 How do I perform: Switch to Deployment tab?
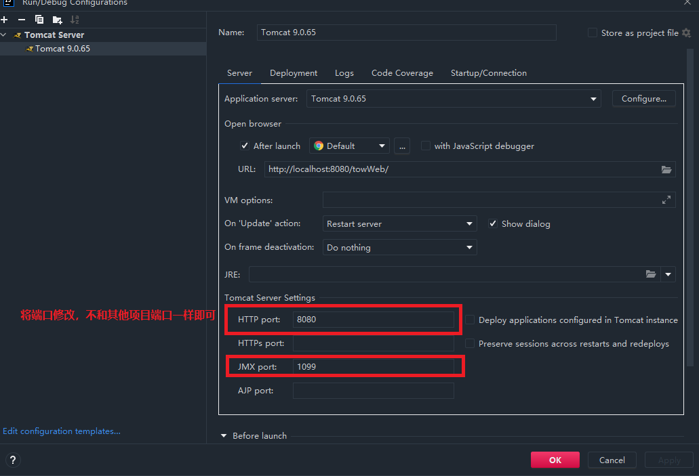(x=294, y=73)
